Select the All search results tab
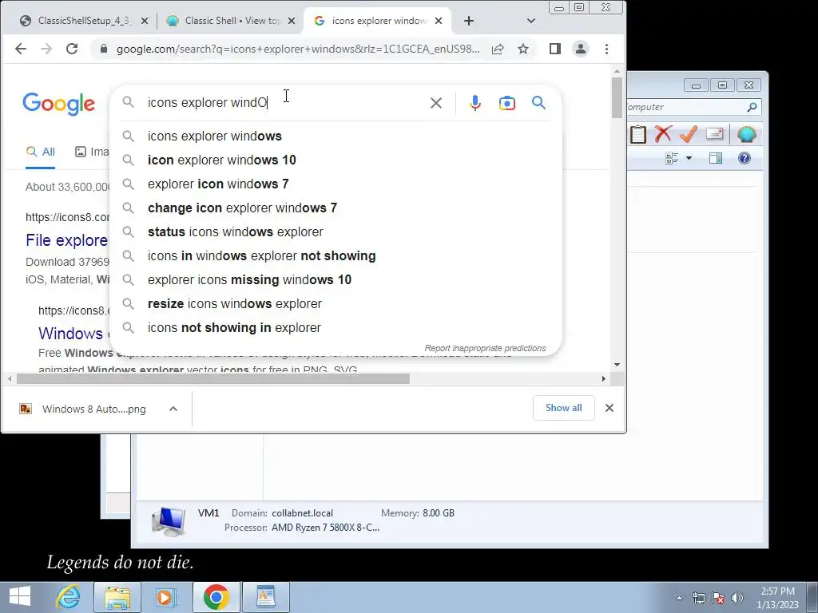The height and width of the screenshot is (613, 818). (41, 152)
